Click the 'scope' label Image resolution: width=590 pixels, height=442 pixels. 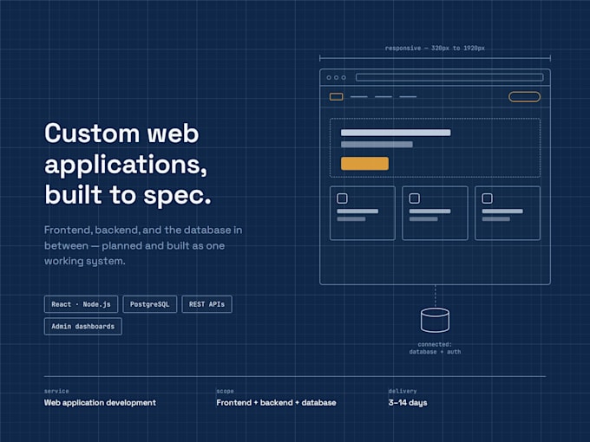(x=225, y=391)
